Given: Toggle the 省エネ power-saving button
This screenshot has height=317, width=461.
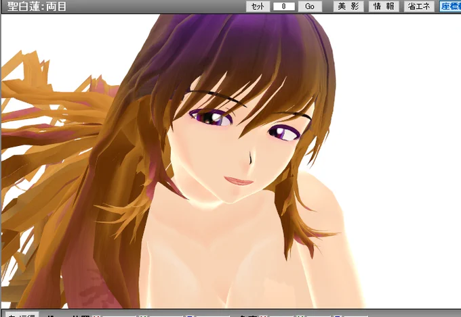Looking at the screenshot, I should coord(419,7).
